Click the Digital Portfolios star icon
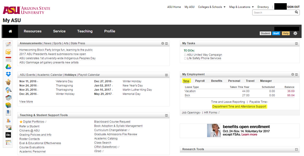 (x=21, y=122)
